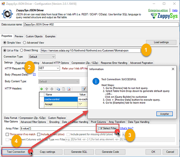Click the move header down arrow icon
The image size is (180, 157).
[52, 89]
